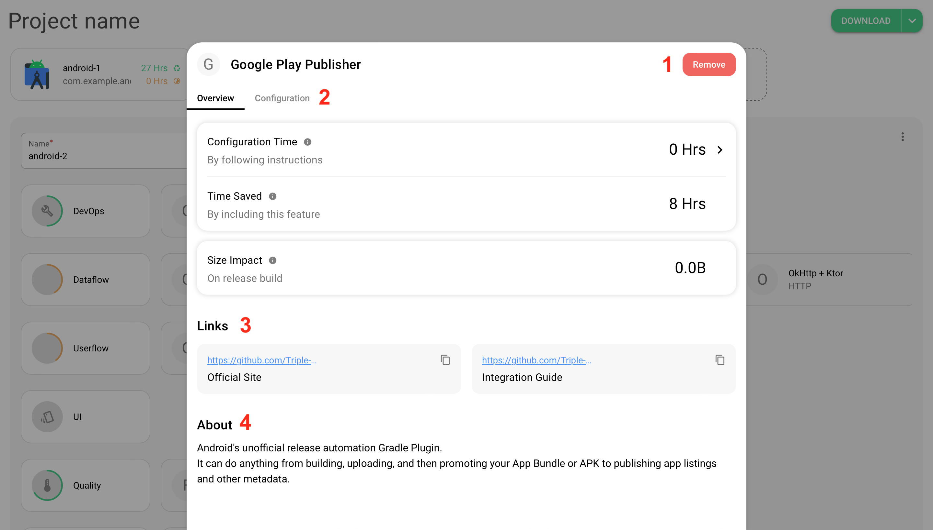Click the Google Play Publisher G avatar

[209, 64]
